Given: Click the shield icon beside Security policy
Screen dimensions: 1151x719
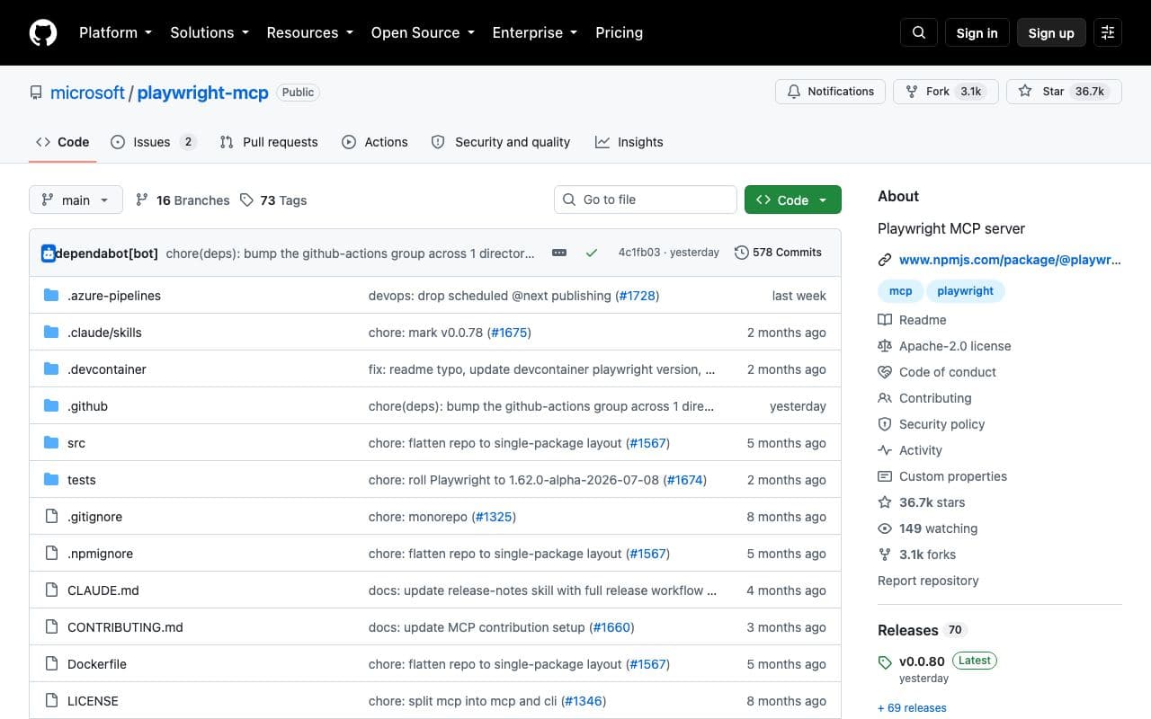Looking at the screenshot, I should click(x=885, y=424).
